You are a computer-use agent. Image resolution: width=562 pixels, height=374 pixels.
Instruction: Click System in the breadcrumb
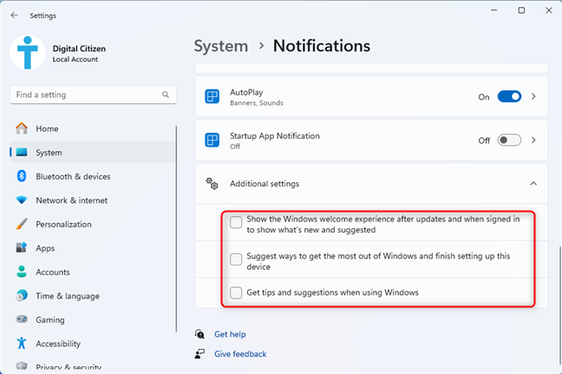pyautogui.click(x=221, y=46)
